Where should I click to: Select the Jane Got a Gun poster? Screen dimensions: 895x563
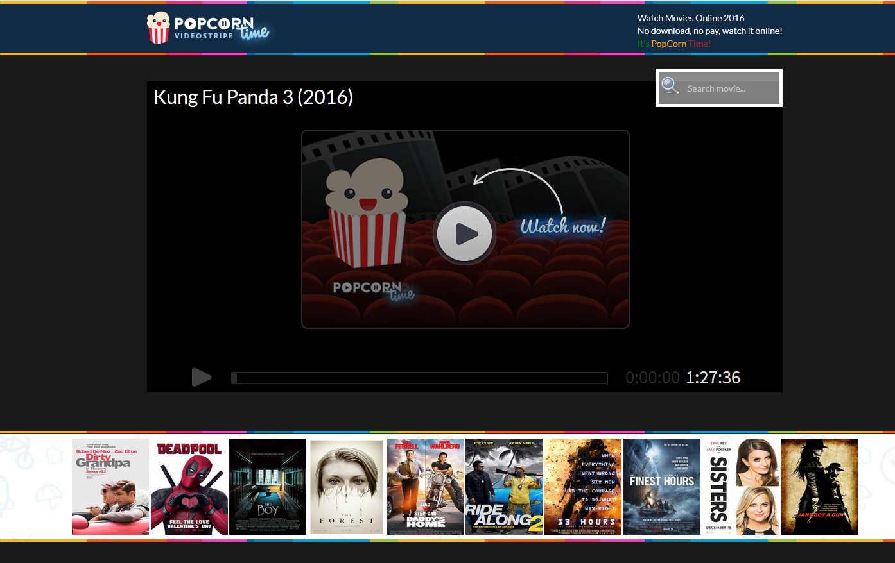[819, 487]
